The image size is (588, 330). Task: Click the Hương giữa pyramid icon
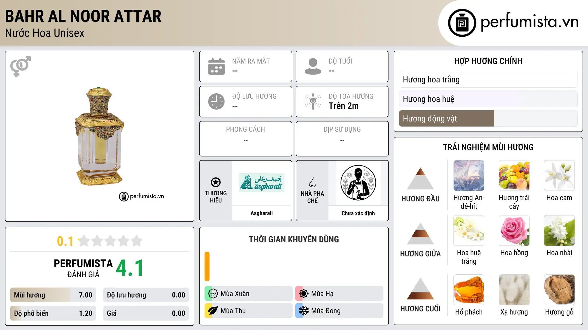[420, 233]
